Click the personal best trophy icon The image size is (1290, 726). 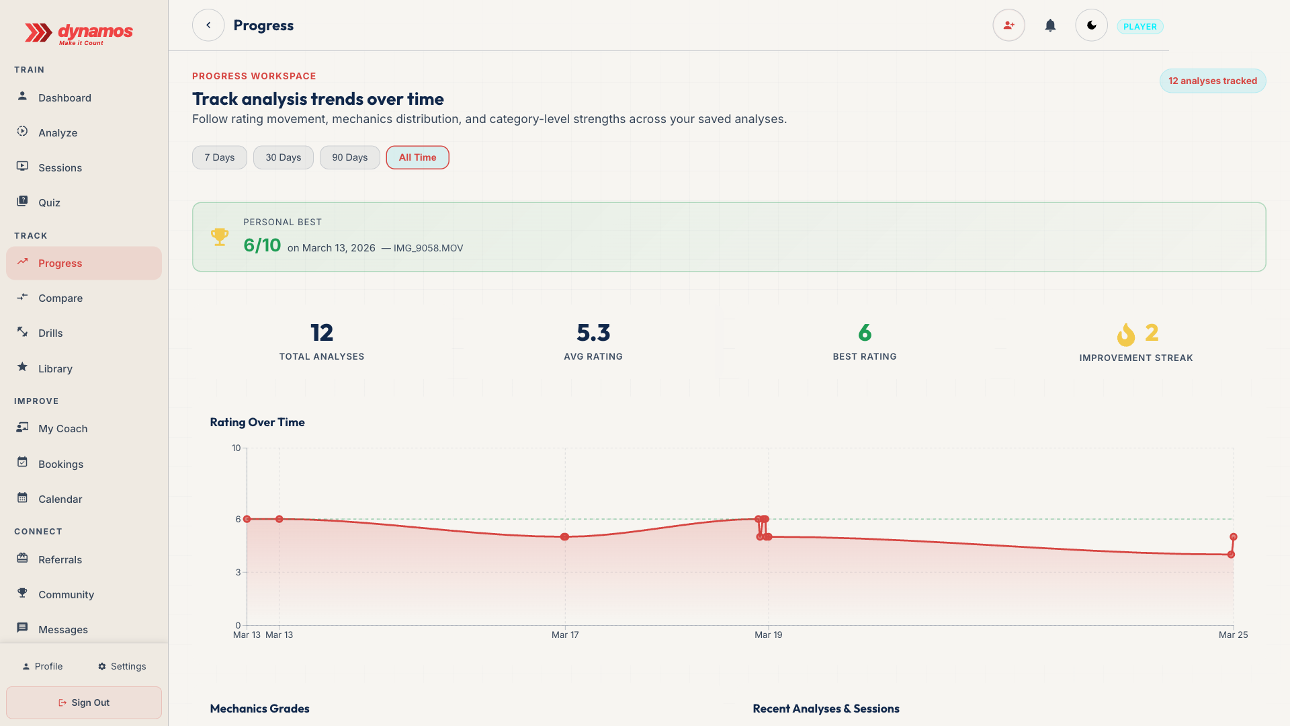tap(220, 237)
